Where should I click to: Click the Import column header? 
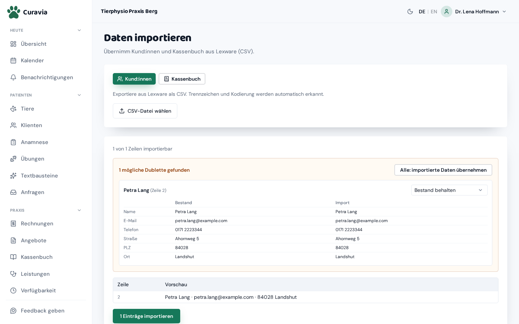click(342, 203)
